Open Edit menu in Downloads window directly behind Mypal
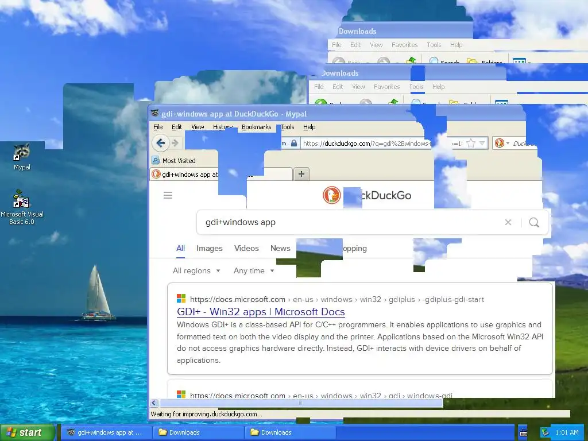This screenshot has width=588, height=441. (x=338, y=87)
